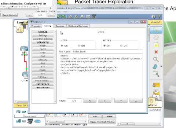176x132 pixels.
Task: Select the Draw Polygon shape tool
Action: tap(155, 67)
